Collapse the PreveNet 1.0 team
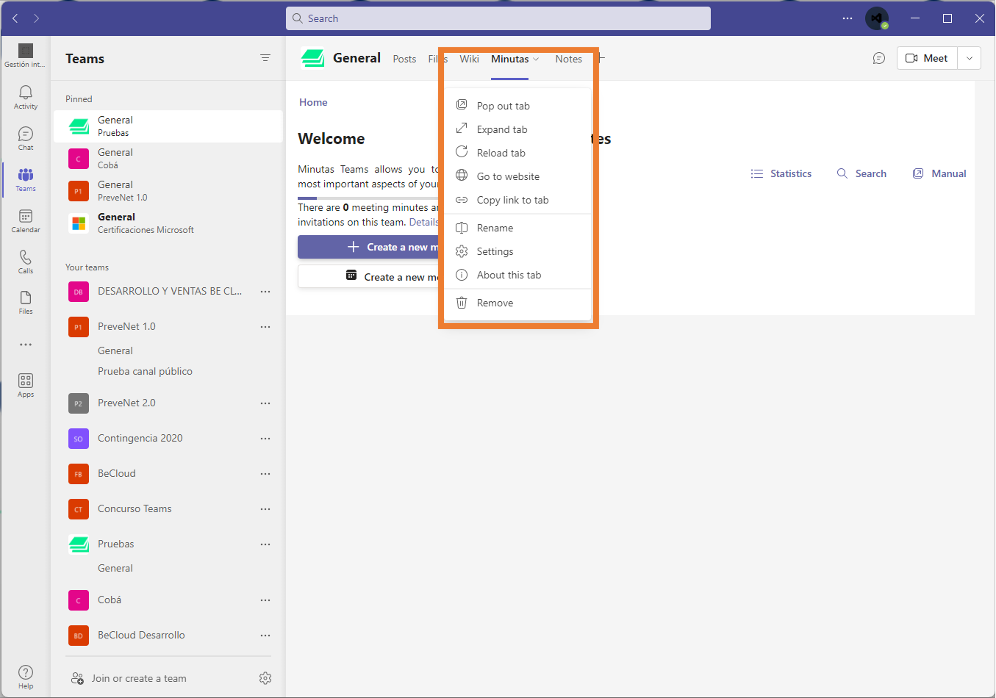 point(126,327)
